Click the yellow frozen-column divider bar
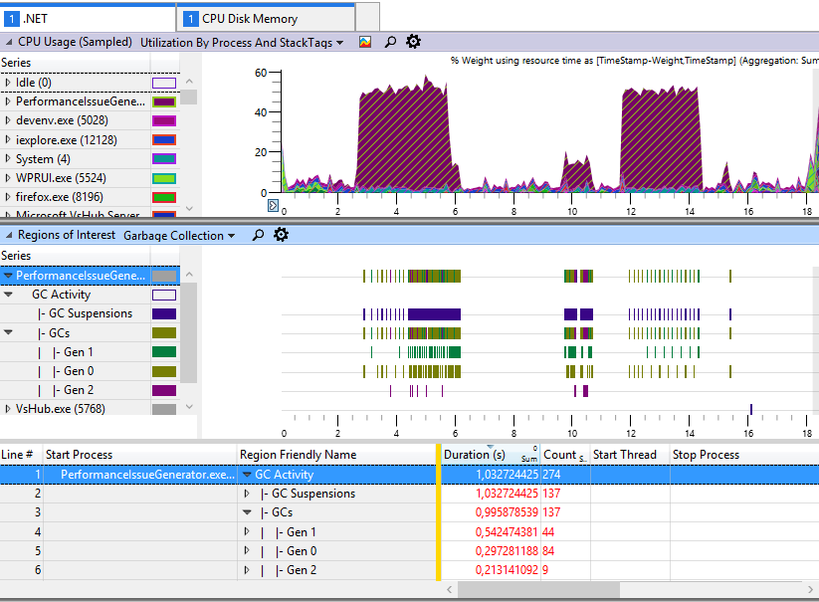The width and height of the screenshot is (819, 602). (439, 512)
